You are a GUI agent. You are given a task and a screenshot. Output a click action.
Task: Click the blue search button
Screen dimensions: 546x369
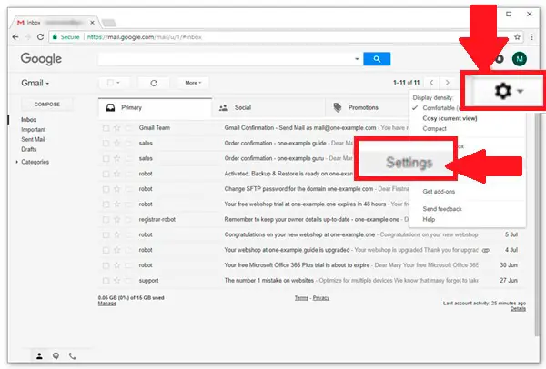pyautogui.click(x=377, y=59)
